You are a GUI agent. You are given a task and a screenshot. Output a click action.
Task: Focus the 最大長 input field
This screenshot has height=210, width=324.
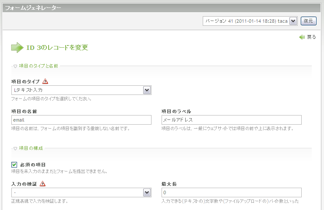coord(232,192)
